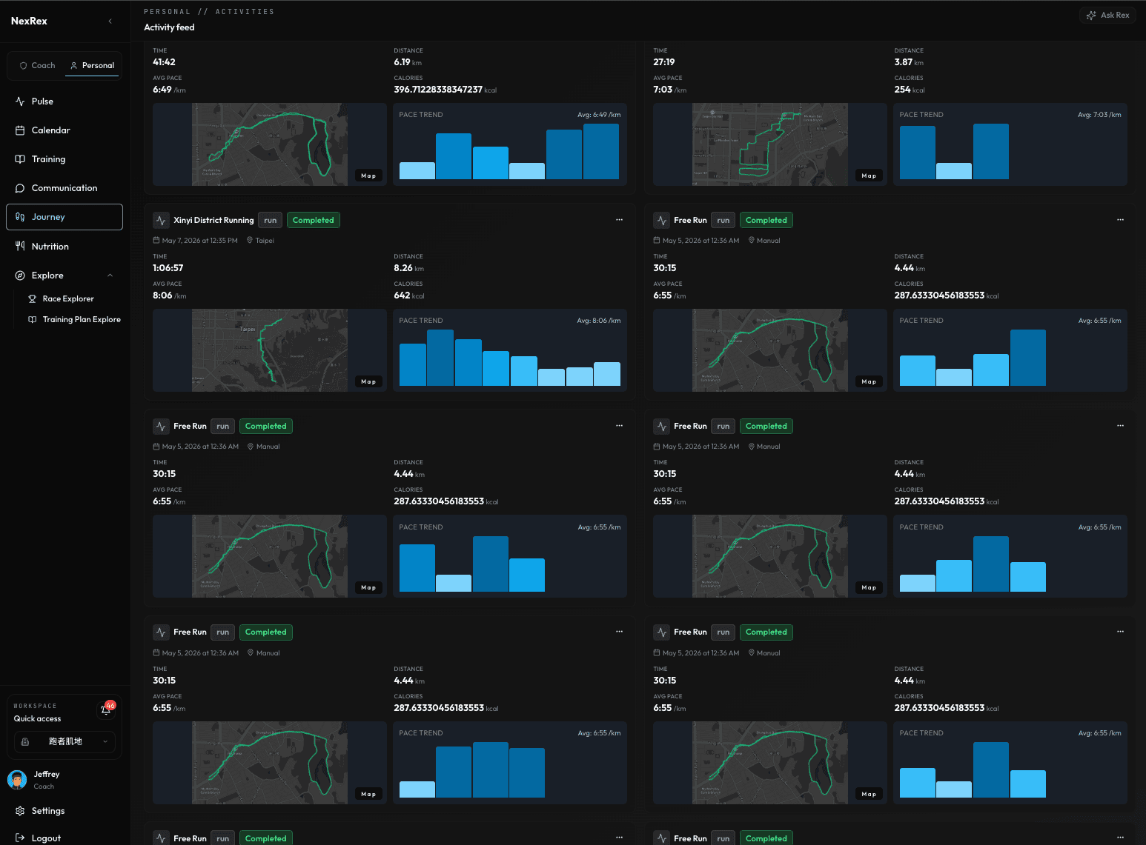Open the route map for 27:19 run

(770, 144)
